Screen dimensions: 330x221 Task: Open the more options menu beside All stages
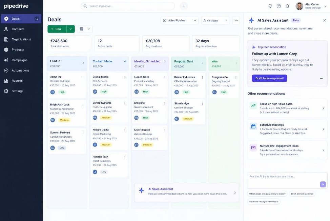tap(236, 20)
